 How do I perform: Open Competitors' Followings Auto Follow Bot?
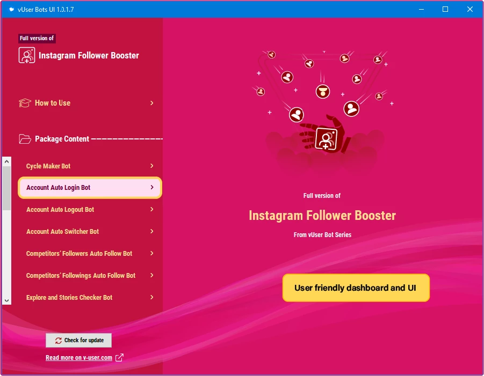tap(90, 275)
